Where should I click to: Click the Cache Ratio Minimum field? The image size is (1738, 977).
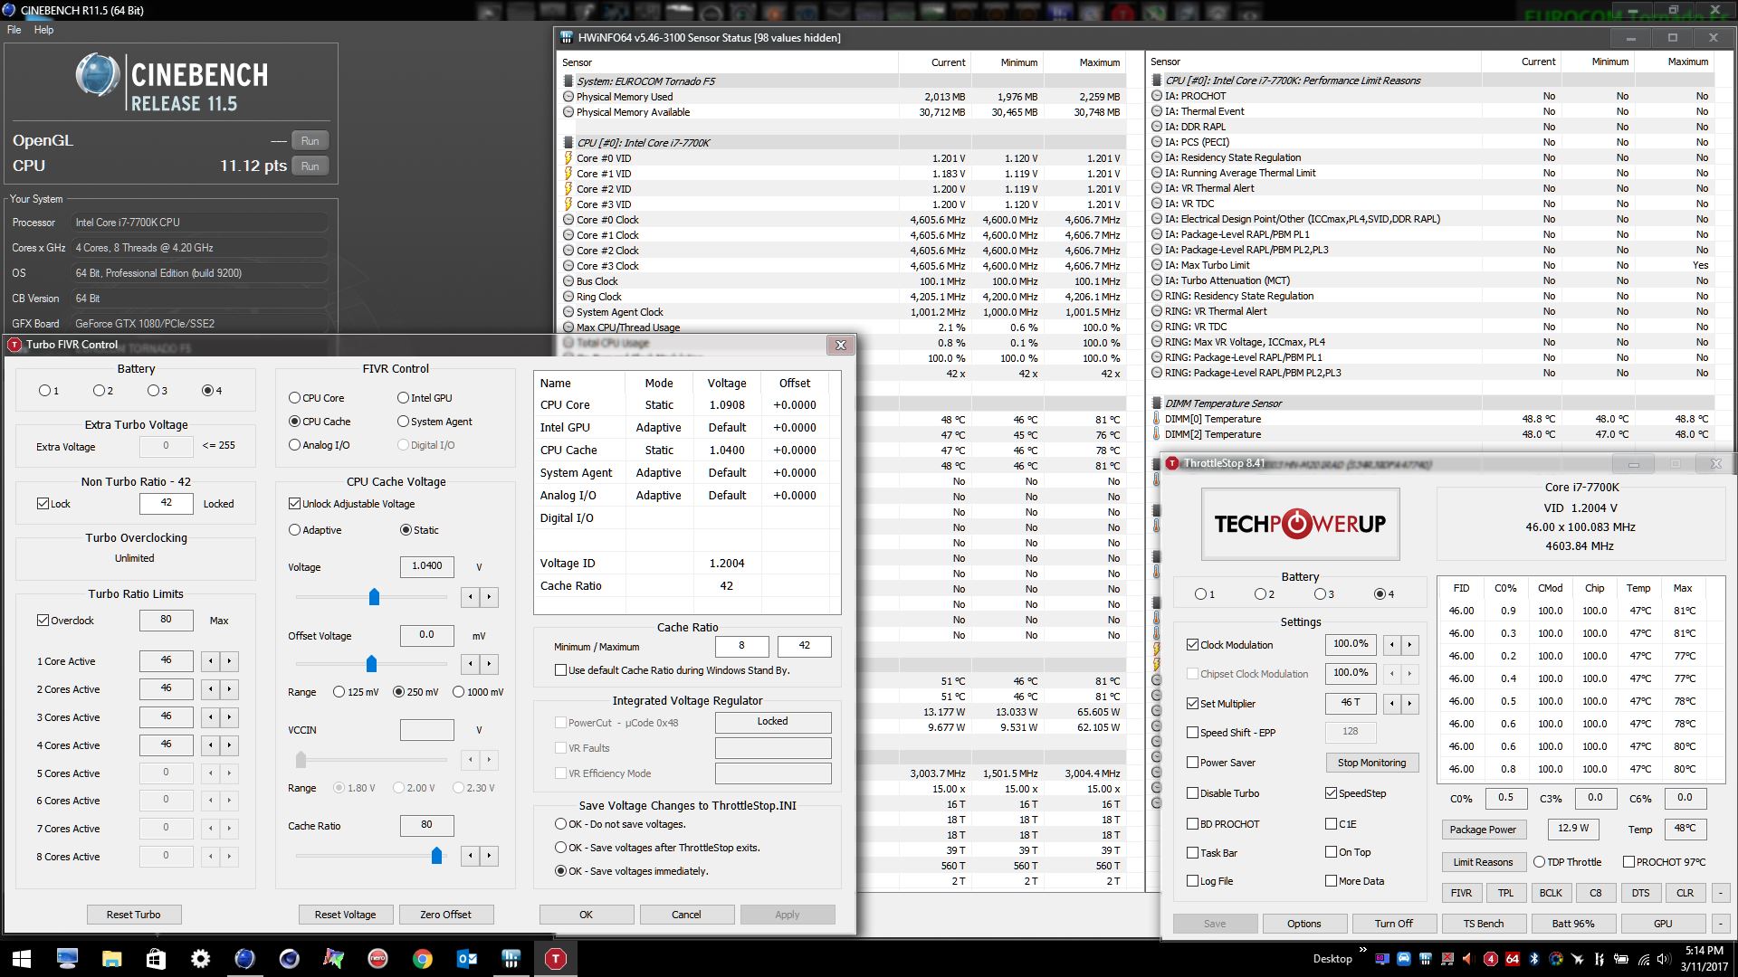point(741,647)
